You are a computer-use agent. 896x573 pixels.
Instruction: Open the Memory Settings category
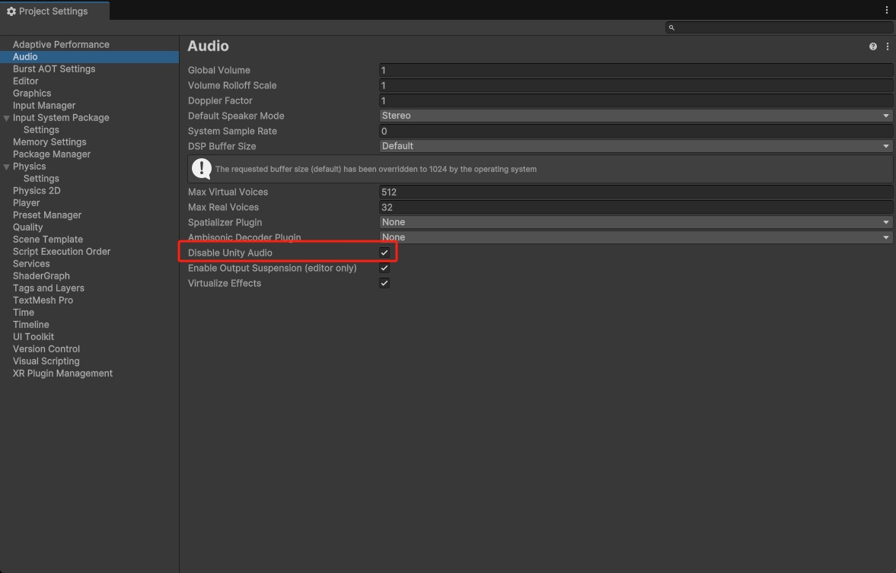(x=49, y=142)
